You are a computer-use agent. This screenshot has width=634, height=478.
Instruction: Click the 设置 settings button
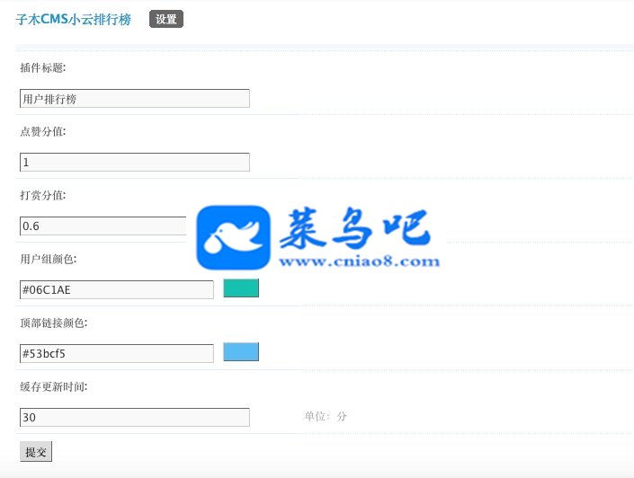click(166, 19)
